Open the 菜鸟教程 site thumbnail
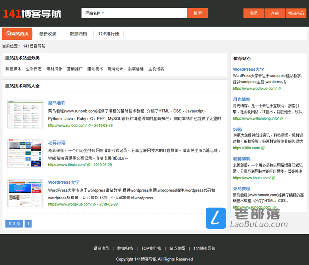The image size is (309, 265). click(x=25, y=114)
